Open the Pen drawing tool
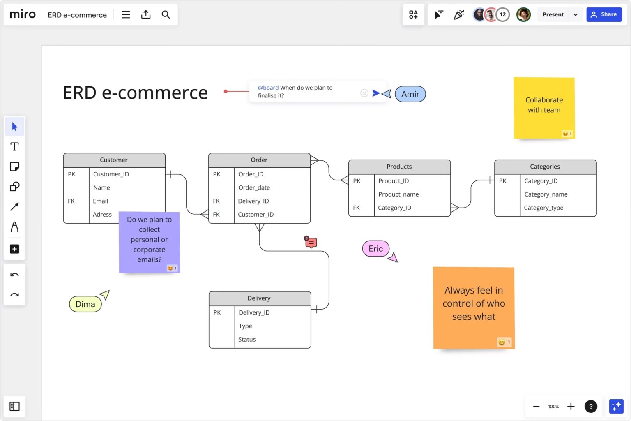Viewport: 631px width, 421px height. pos(15,227)
